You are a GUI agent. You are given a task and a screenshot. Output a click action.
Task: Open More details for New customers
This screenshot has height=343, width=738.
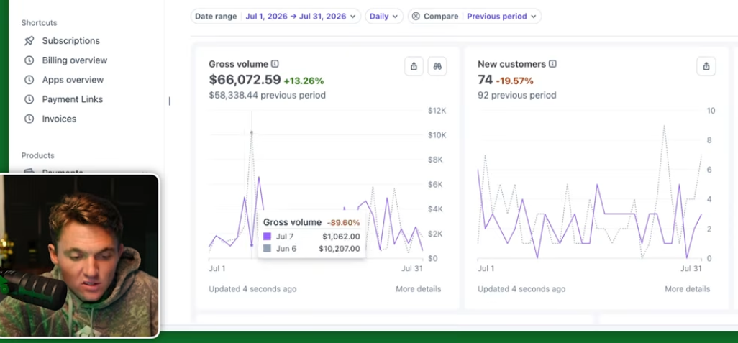(687, 289)
